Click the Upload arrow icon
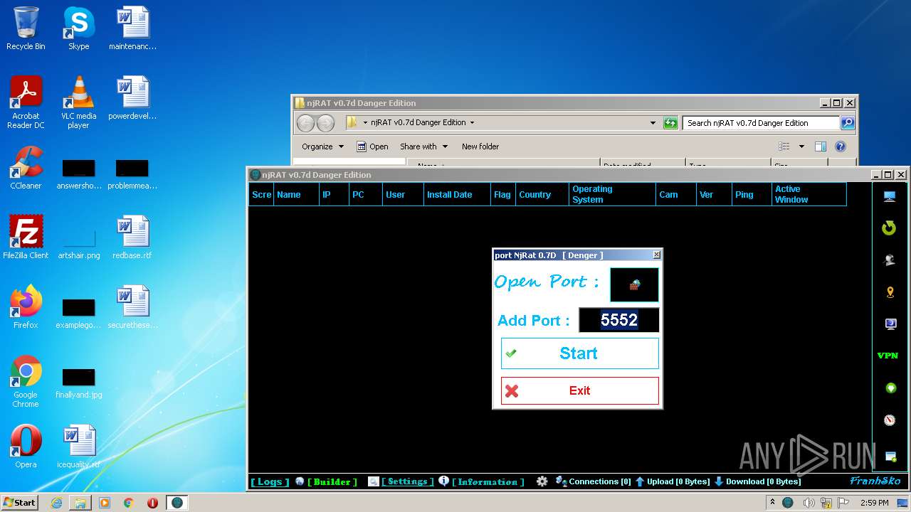Screen dimensions: 911x512 640,481
